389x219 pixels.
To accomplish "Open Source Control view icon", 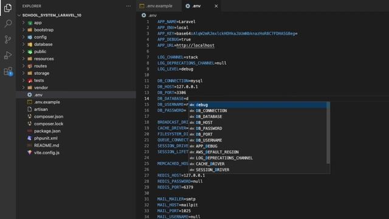I will [8, 39].
